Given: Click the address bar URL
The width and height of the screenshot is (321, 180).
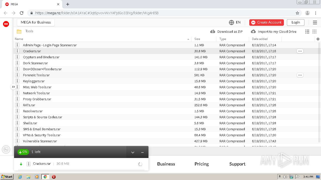Looking at the screenshot, I should (x=97, y=13).
